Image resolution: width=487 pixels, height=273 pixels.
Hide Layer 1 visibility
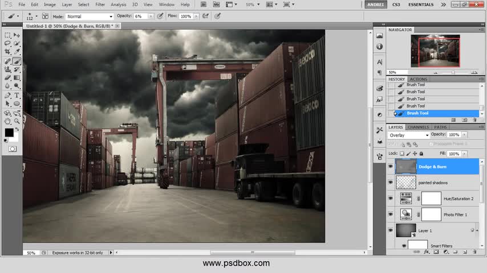[391, 230]
